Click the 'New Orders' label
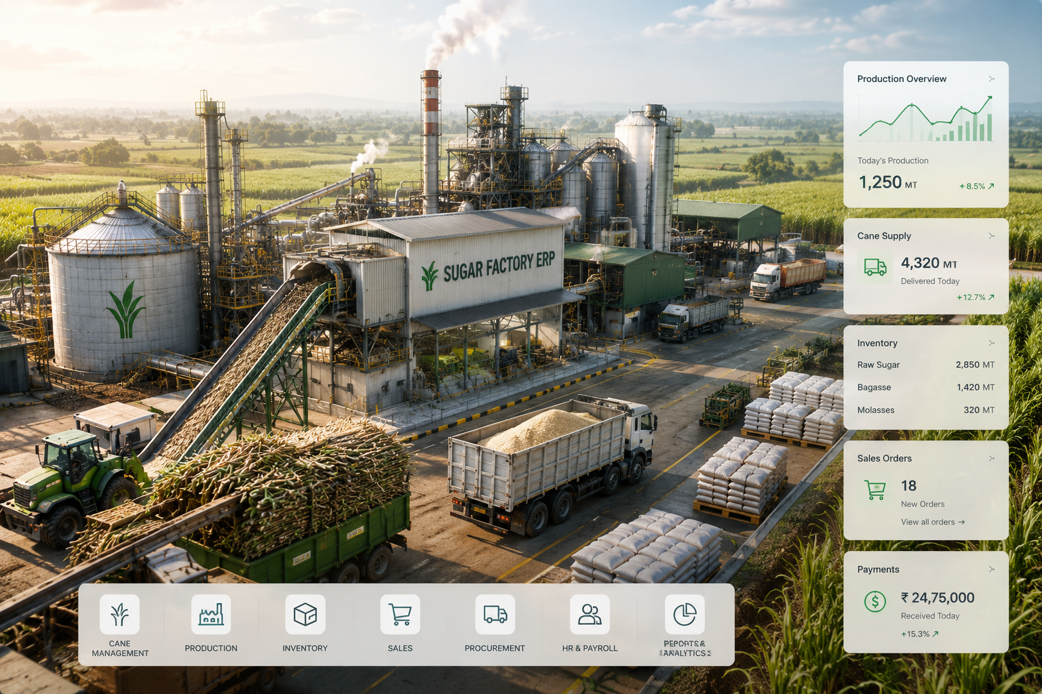Image resolution: width=1042 pixels, height=694 pixels. coord(923,504)
